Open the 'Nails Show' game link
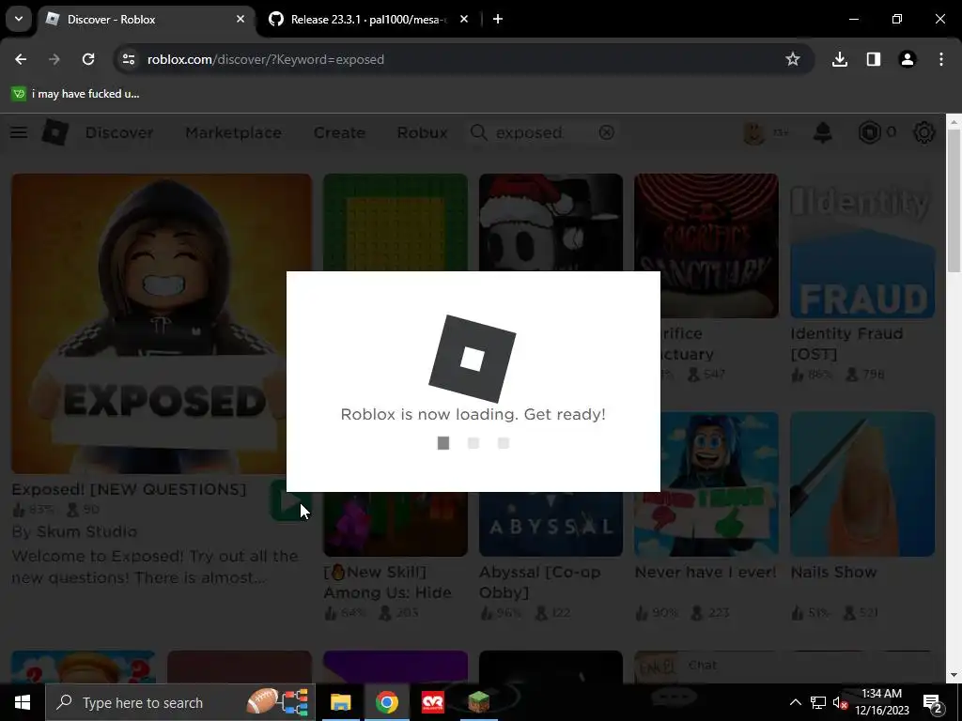Viewport: 962px width, 721px height. pos(833,572)
